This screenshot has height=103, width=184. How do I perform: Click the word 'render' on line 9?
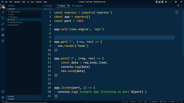(x=70, y=46)
